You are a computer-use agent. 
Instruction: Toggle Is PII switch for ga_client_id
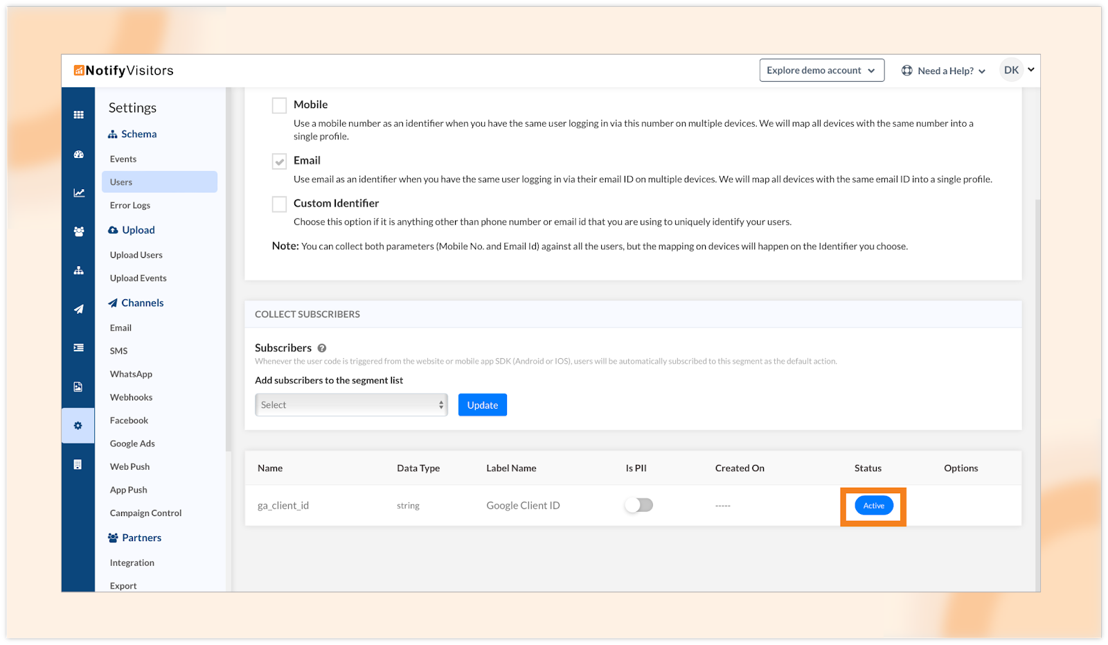coord(638,505)
